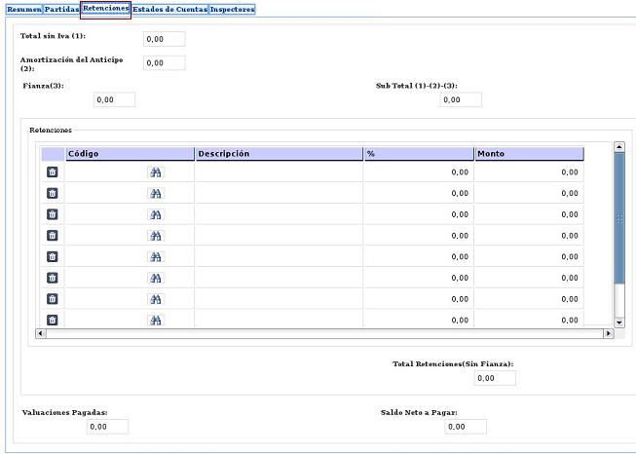Switch to the Resumen tab
The image size is (636, 454).
click(x=23, y=9)
